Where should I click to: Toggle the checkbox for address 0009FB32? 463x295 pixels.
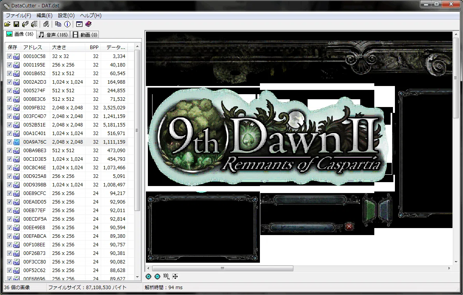[9, 107]
